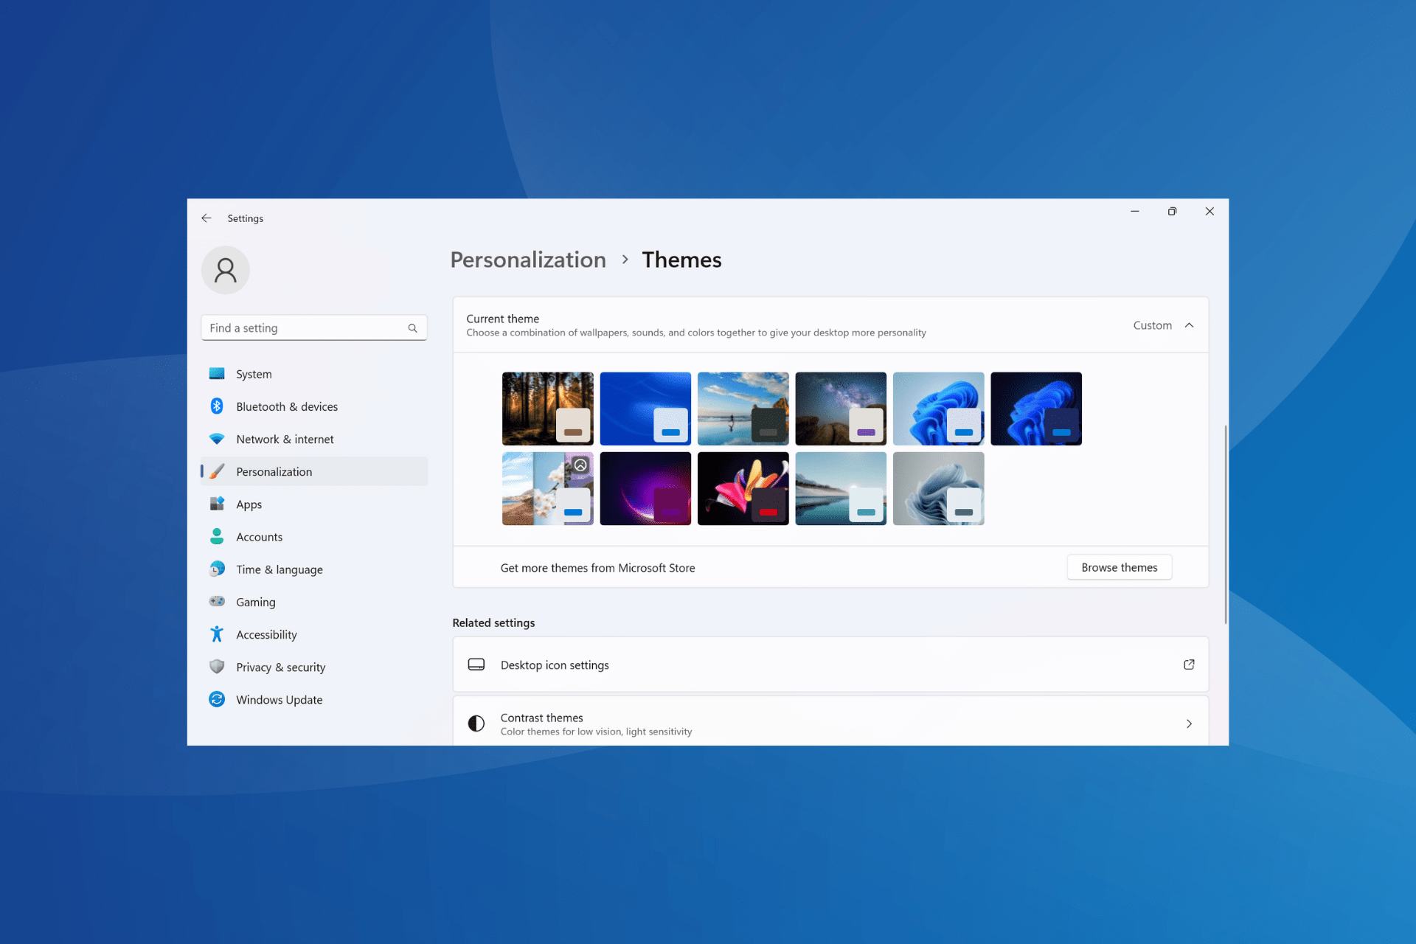Click the Personalization breadcrumb
Screen dimensions: 1416x944
click(528, 260)
